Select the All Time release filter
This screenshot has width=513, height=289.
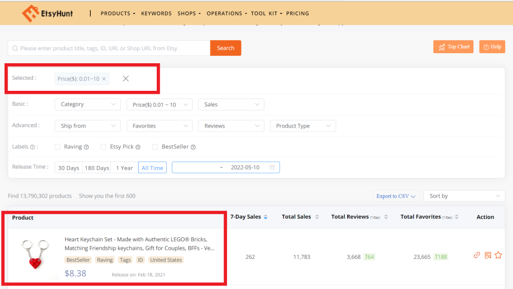(x=152, y=168)
